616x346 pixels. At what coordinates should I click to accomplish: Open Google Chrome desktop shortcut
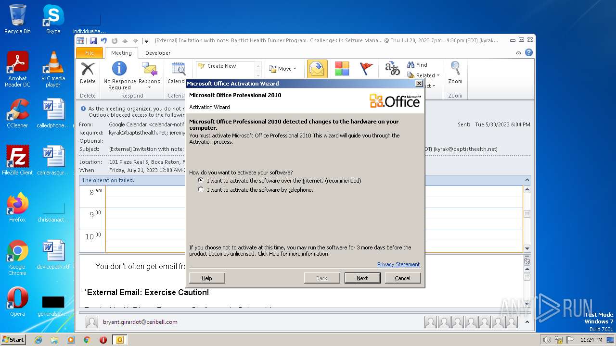coord(17,258)
